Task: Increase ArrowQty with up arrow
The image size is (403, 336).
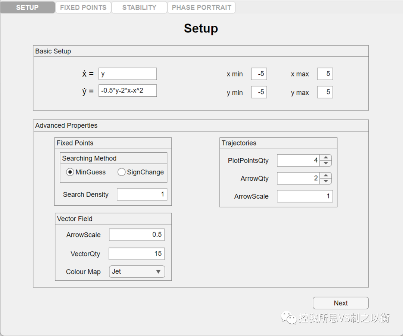Action: tap(326, 175)
